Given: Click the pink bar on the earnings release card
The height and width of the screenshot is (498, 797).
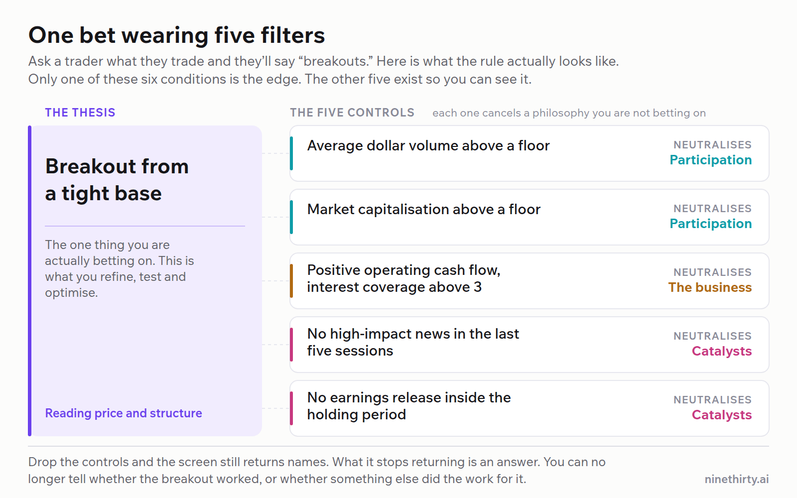Looking at the screenshot, I should [291, 408].
